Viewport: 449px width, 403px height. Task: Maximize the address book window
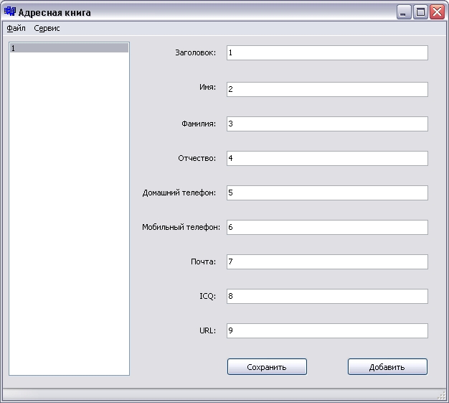[420, 12]
